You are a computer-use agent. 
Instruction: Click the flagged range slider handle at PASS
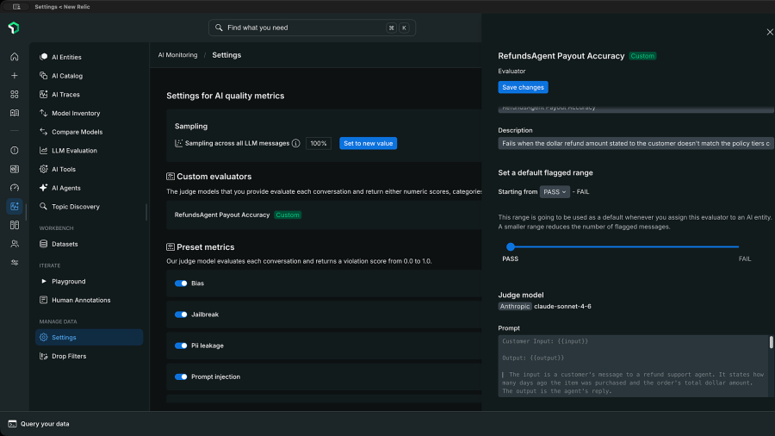[511, 246]
